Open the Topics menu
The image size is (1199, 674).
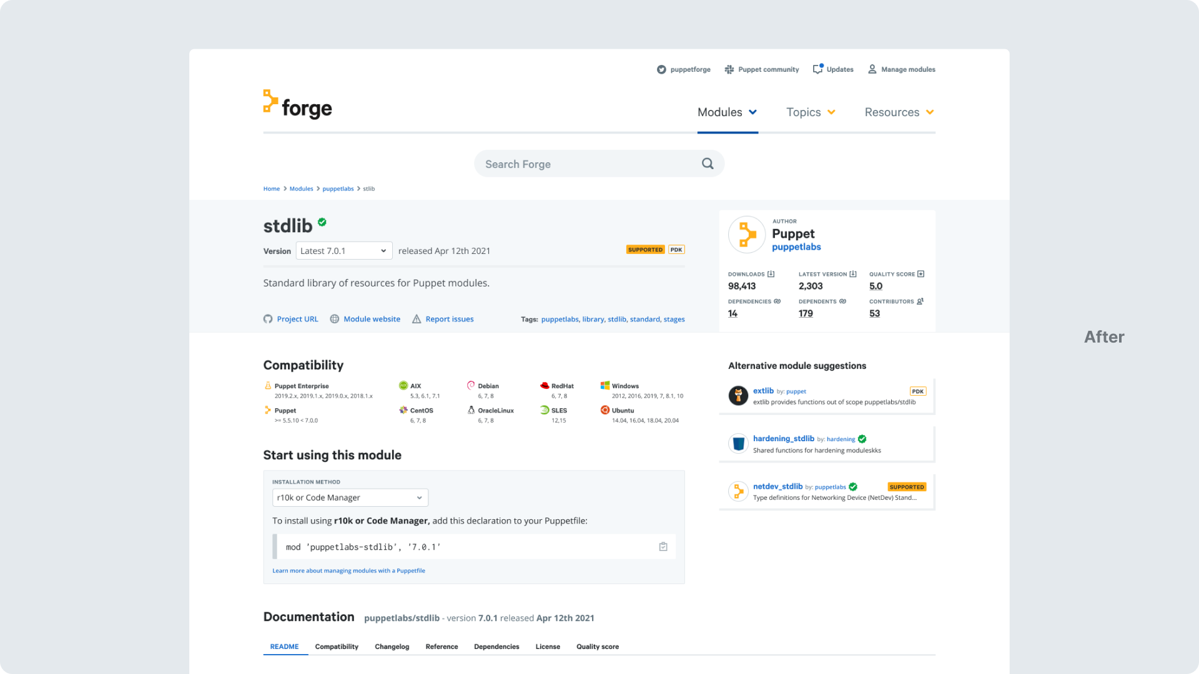(x=810, y=112)
